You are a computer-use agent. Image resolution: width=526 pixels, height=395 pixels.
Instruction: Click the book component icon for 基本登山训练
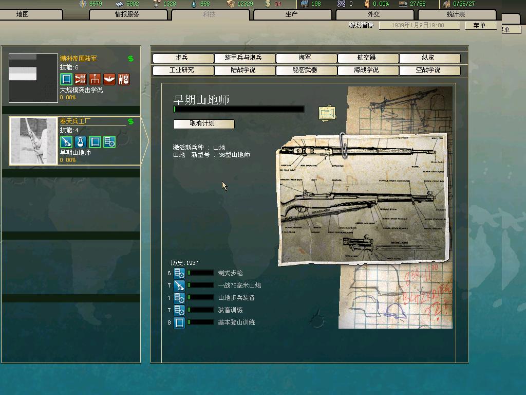tap(179, 322)
